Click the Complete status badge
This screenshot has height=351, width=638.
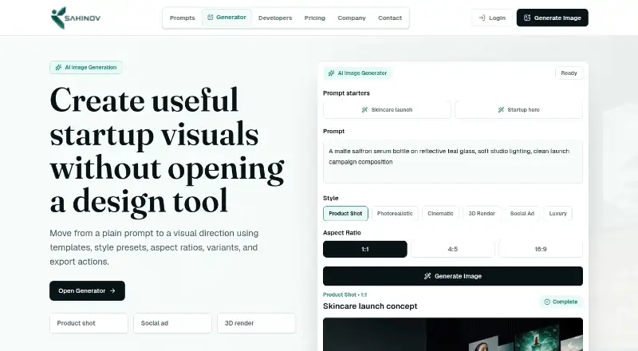(561, 302)
